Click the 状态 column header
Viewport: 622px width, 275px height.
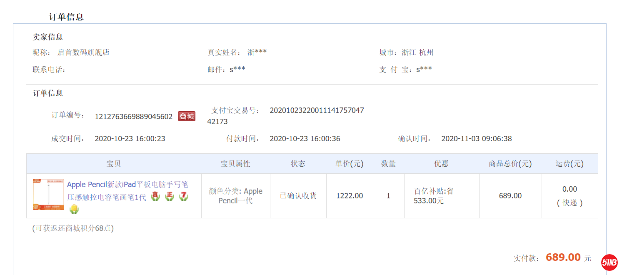coord(298,164)
